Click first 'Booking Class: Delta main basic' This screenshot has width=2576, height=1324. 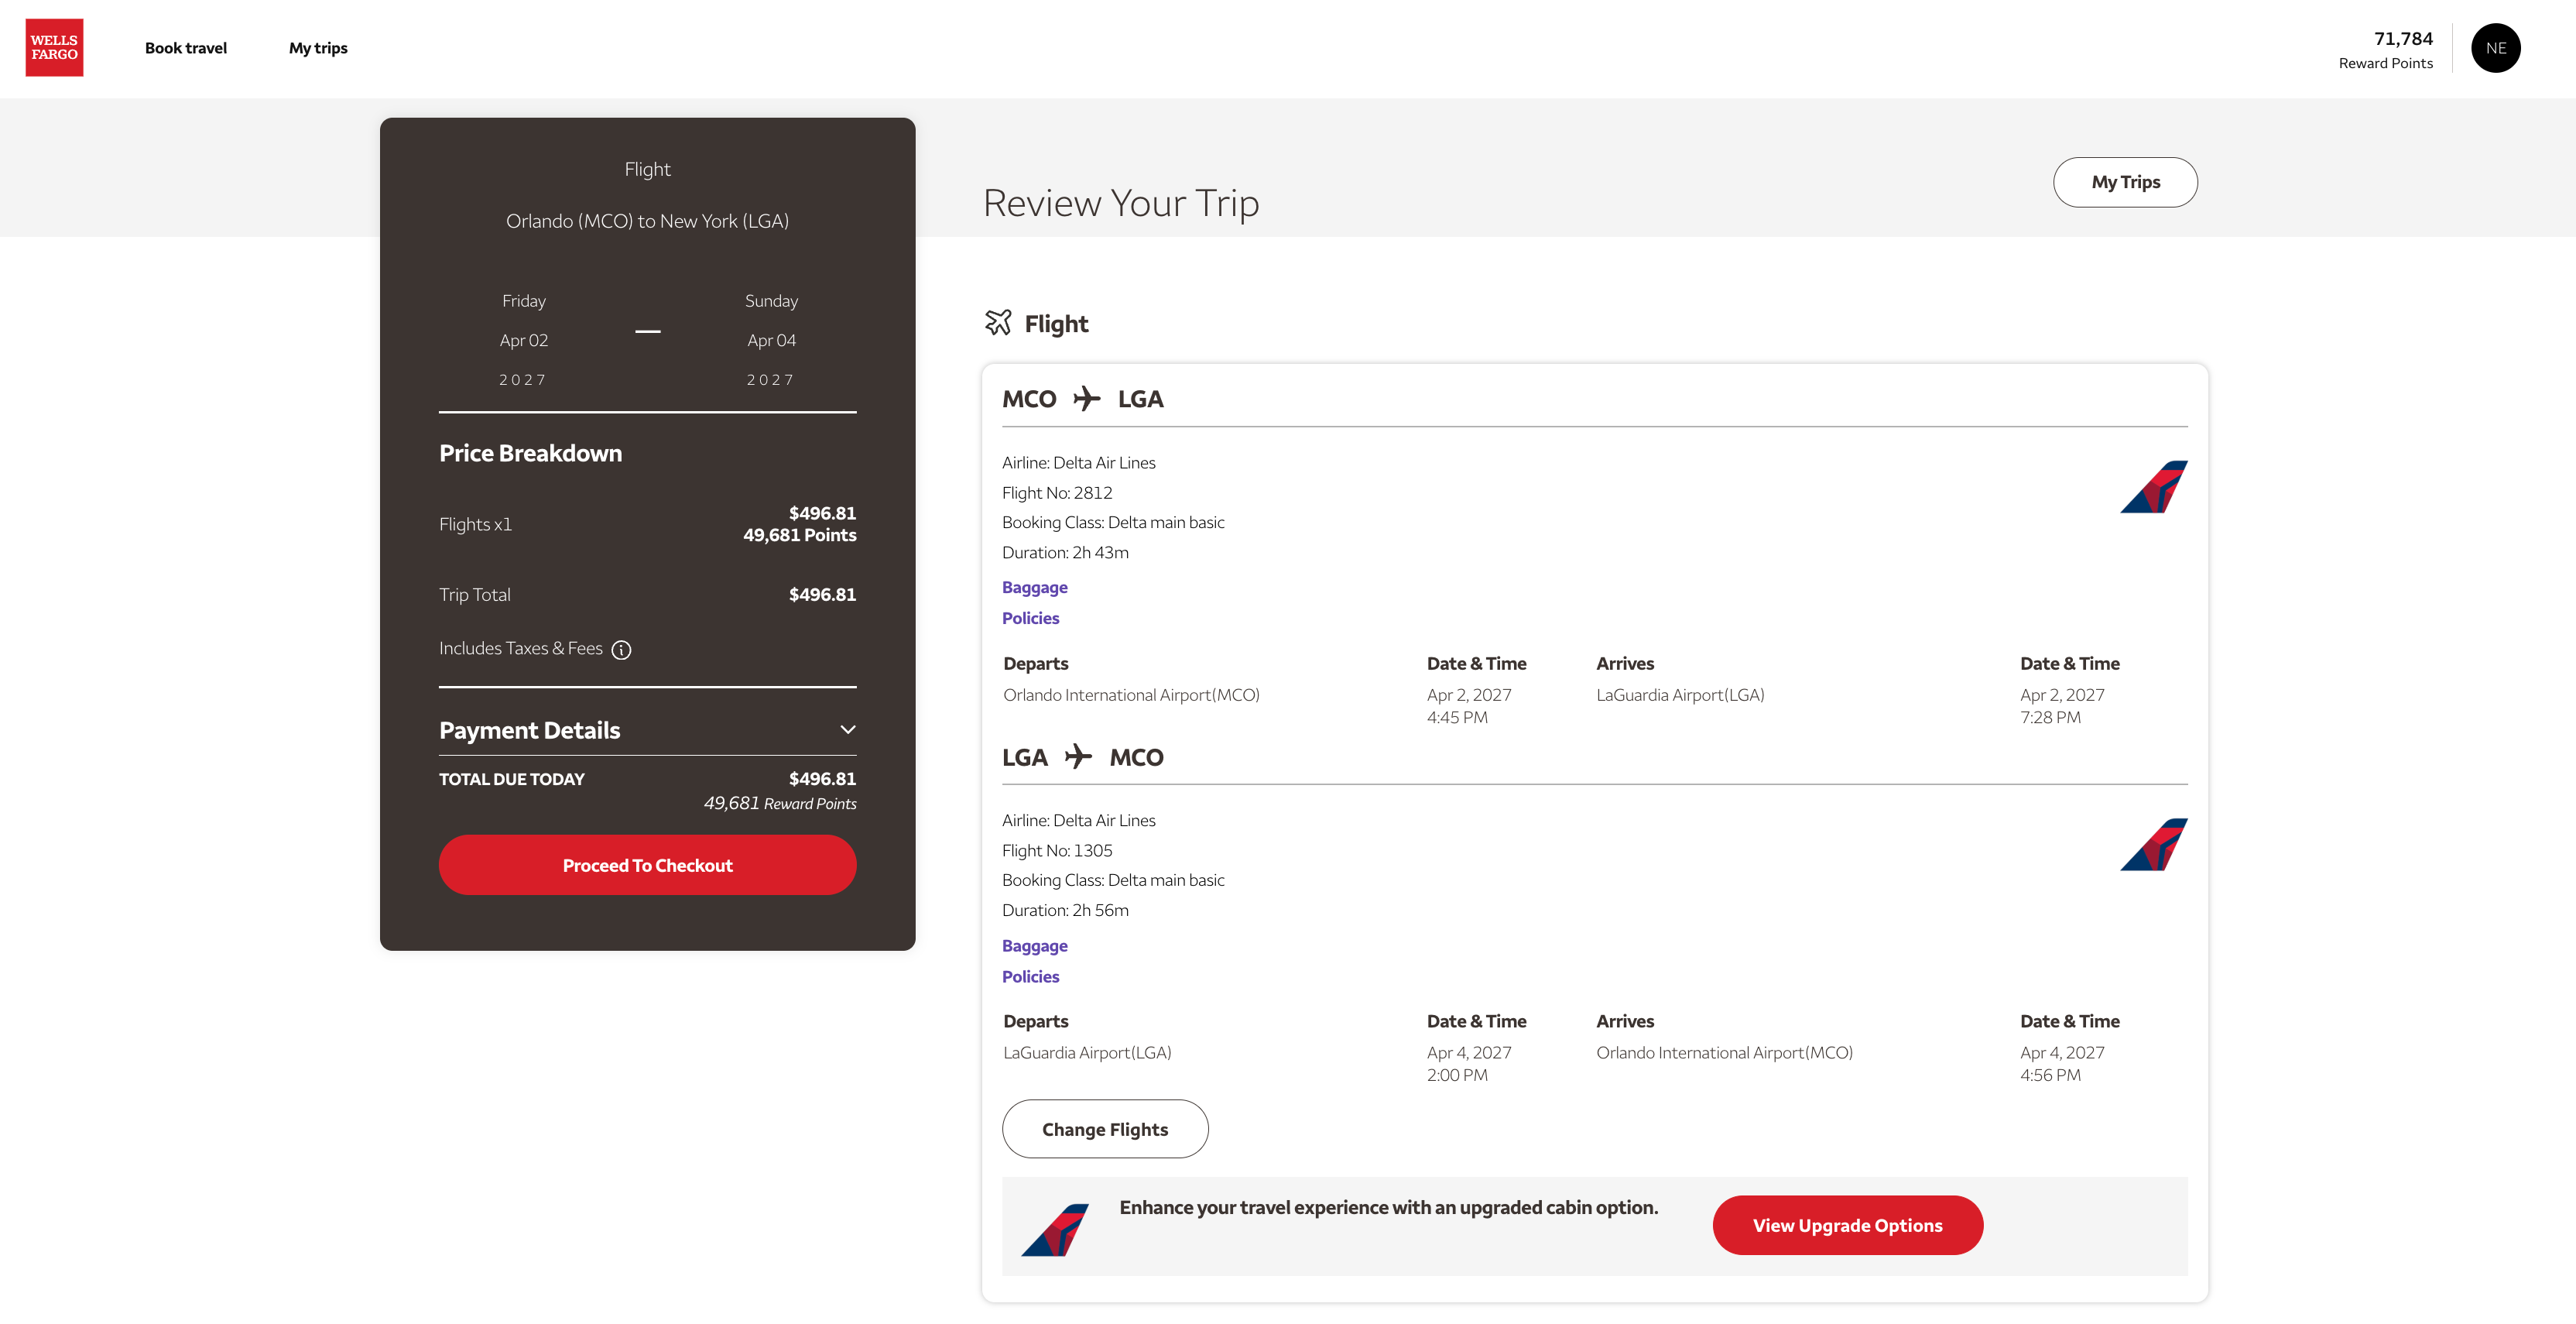click(x=1113, y=522)
